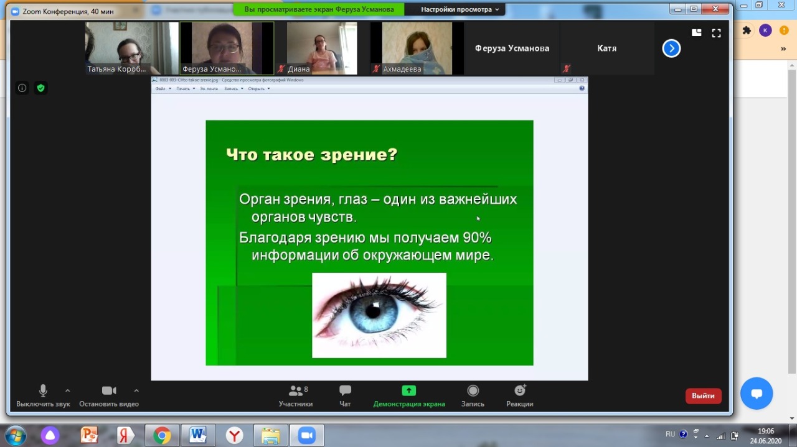Switch the gallery view layout
Viewport: 797px width, 447px height.
pyautogui.click(x=696, y=33)
